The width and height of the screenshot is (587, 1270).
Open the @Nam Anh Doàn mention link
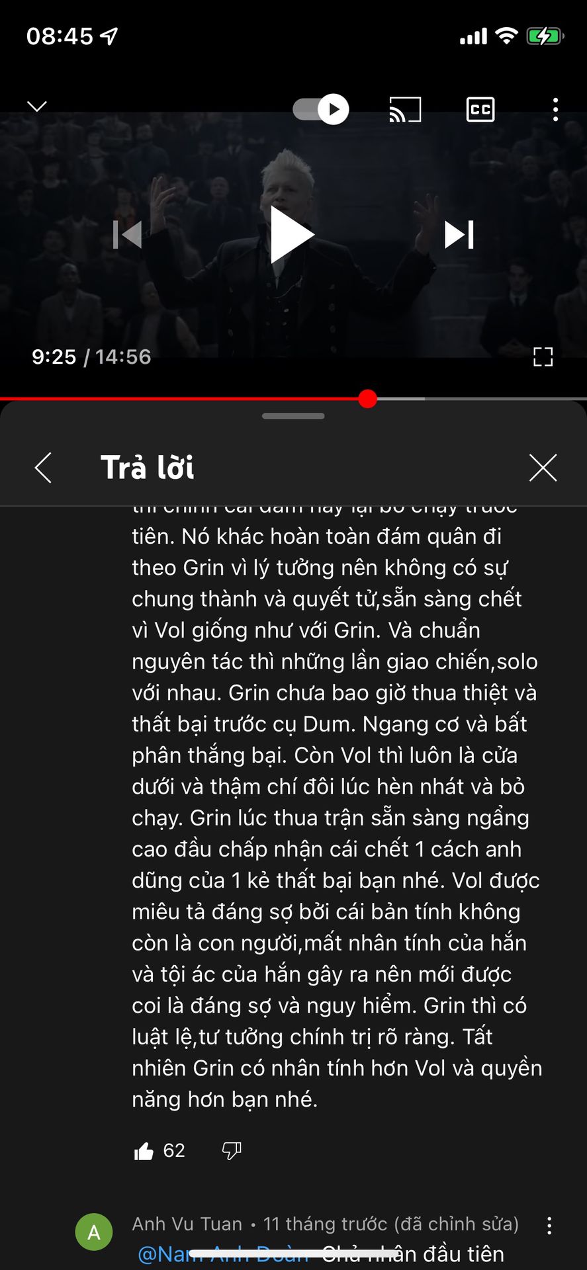(223, 1254)
